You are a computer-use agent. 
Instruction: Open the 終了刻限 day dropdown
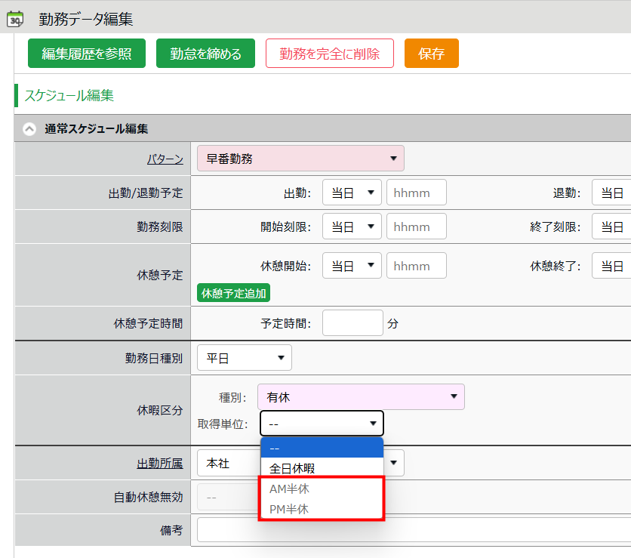tap(611, 227)
